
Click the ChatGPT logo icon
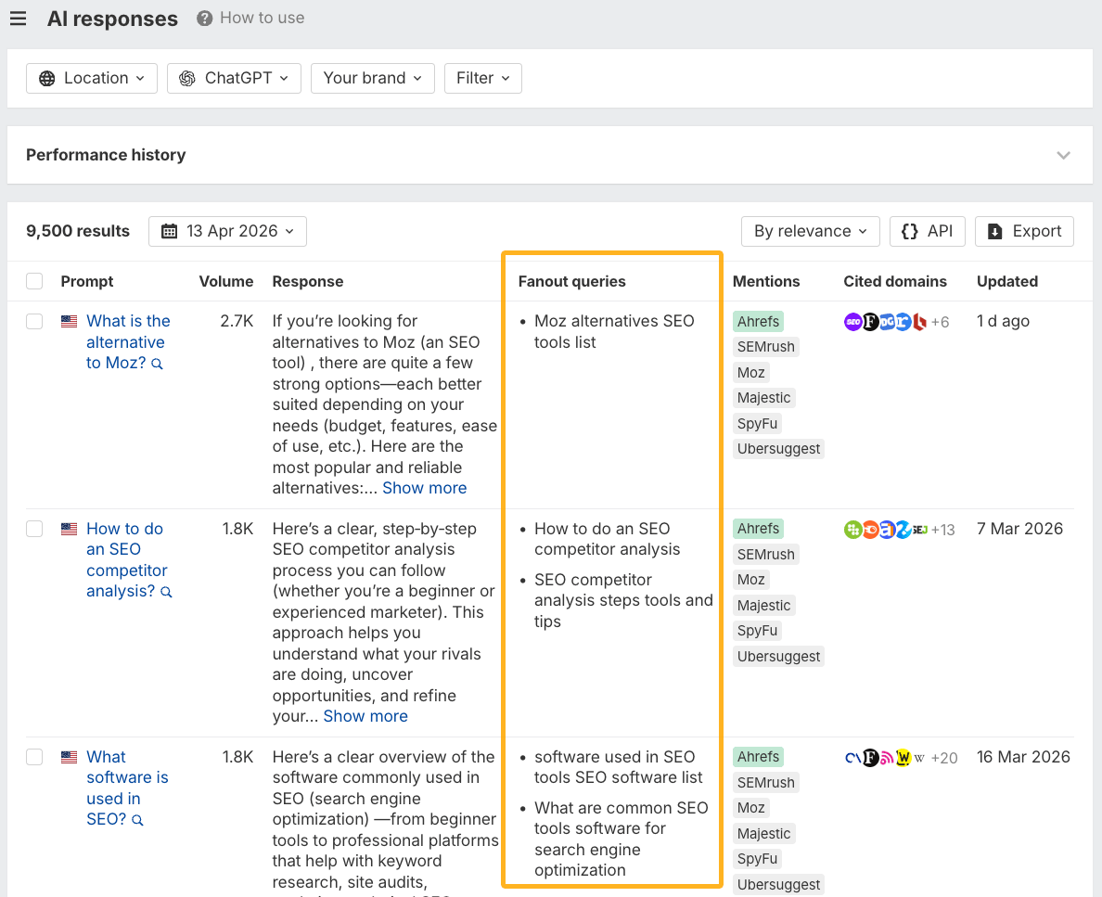click(187, 78)
